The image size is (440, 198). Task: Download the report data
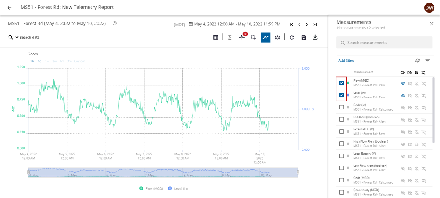pyautogui.click(x=315, y=37)
